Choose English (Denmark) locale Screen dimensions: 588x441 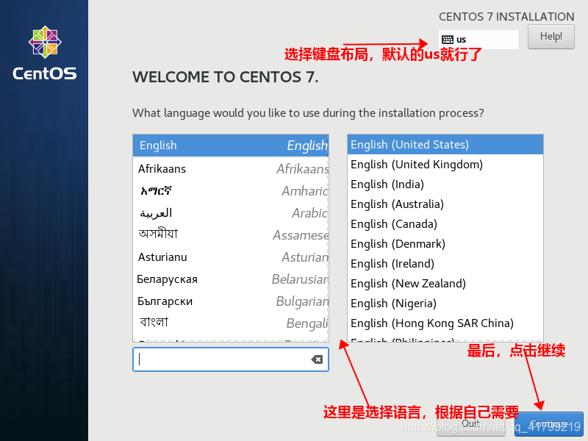[445, 244]
